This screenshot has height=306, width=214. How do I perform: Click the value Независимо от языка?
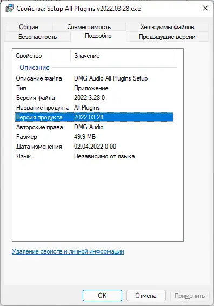(104, 156)
